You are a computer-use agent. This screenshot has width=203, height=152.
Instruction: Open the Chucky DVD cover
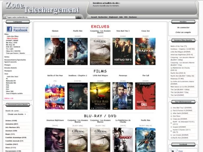[x=123, y=140]
